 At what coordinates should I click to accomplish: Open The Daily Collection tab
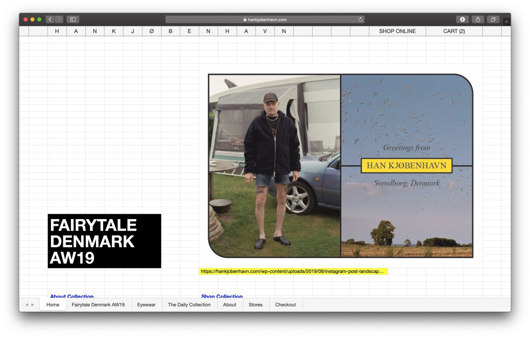pos(189,305)
